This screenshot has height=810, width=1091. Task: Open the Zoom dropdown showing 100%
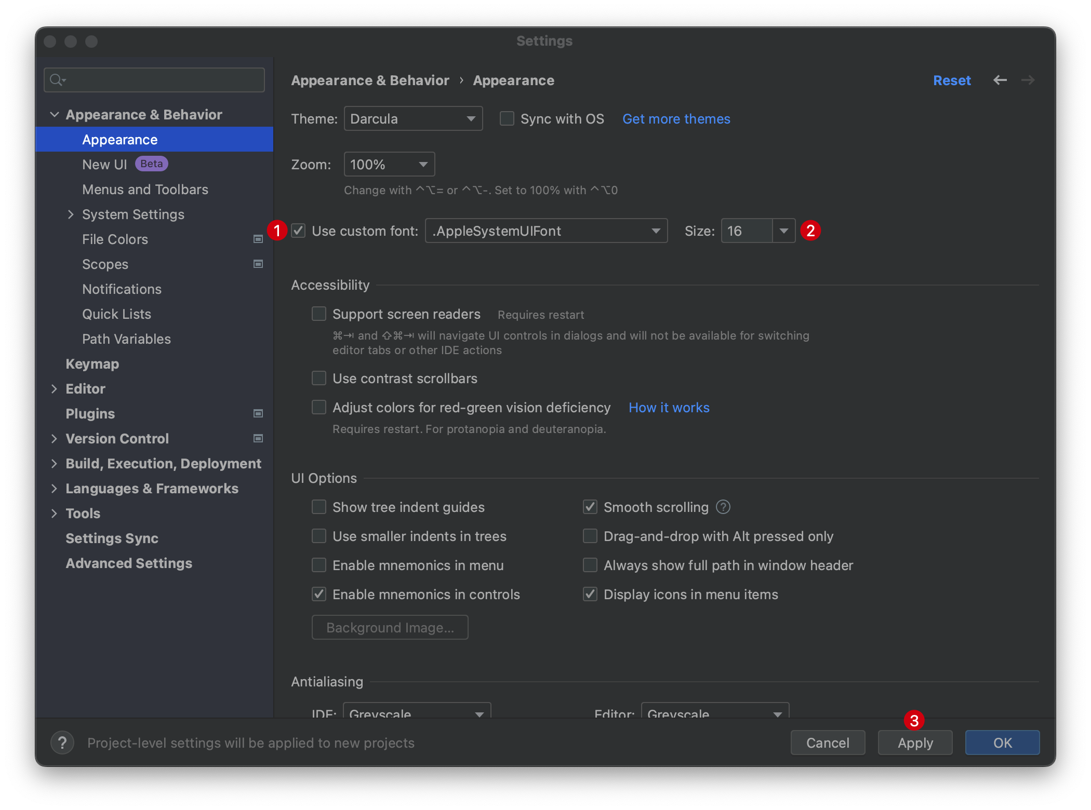click(389, 164)
